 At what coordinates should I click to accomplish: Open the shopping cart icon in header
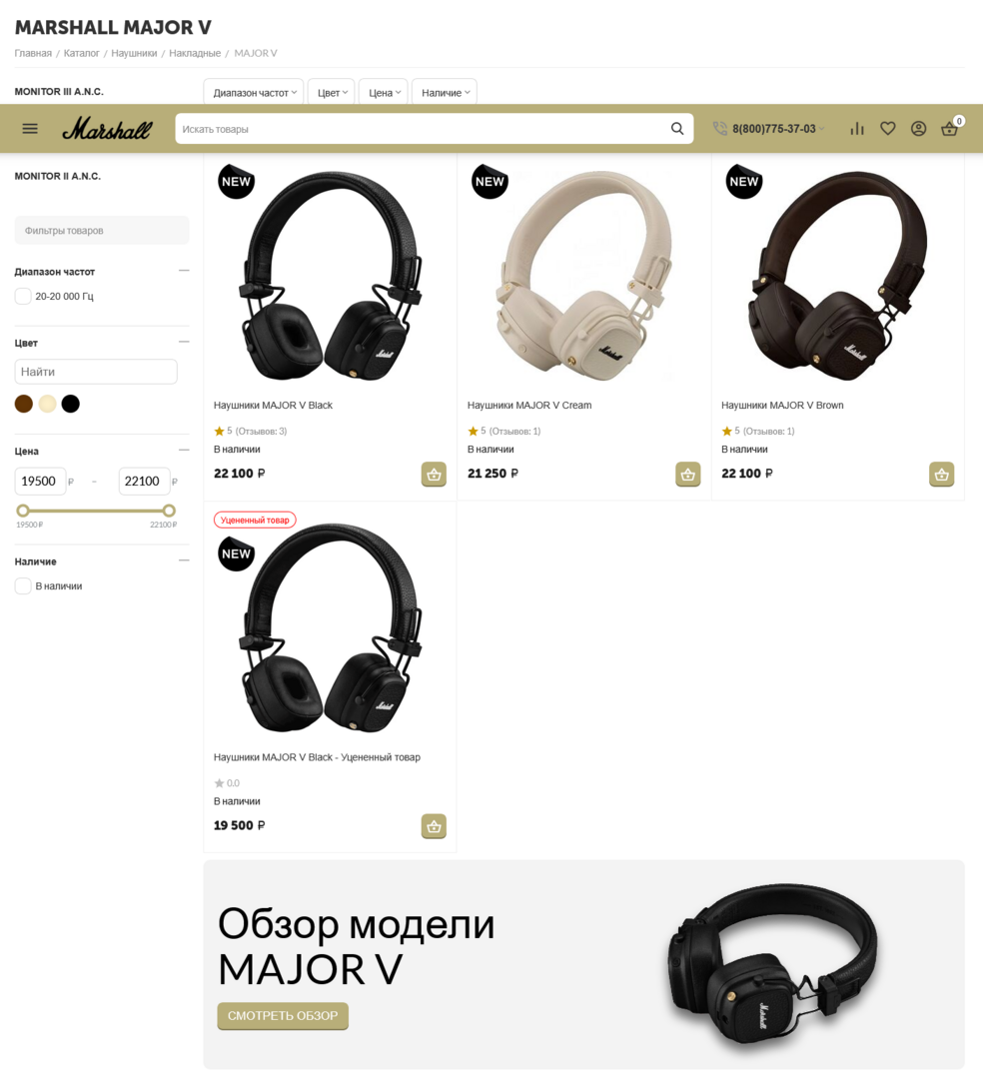pos(949,129)
